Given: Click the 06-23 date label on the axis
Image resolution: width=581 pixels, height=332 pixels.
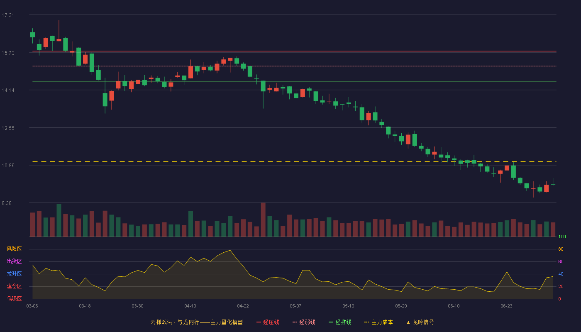Looking at the screenshot, I should pyautogui.click(x=506, y=306).
